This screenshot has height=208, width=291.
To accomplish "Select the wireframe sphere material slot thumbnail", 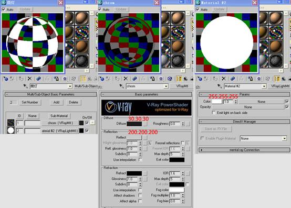I will pyautogui.click(x=82, y=61).
